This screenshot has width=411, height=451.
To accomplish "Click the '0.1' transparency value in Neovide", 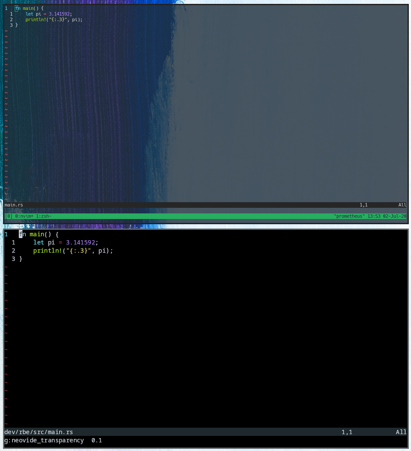I will click(x=97, y=440).
